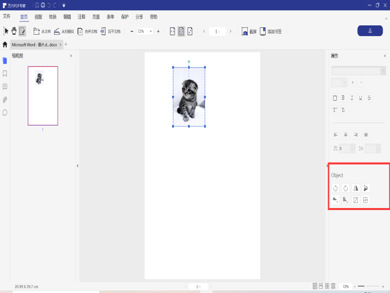Image resolution: width=390 pixels, height=293 pixels.
Task: Select the hand pan tool
Action: [x=15, y=31]
